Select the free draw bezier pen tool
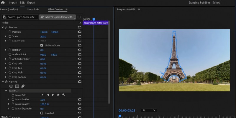 (23, 86)
